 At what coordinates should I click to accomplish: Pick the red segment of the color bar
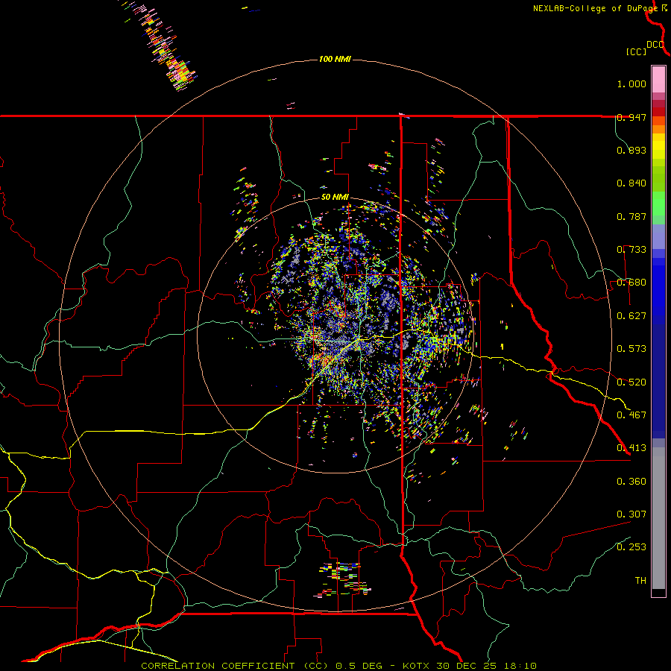[658, 112]
